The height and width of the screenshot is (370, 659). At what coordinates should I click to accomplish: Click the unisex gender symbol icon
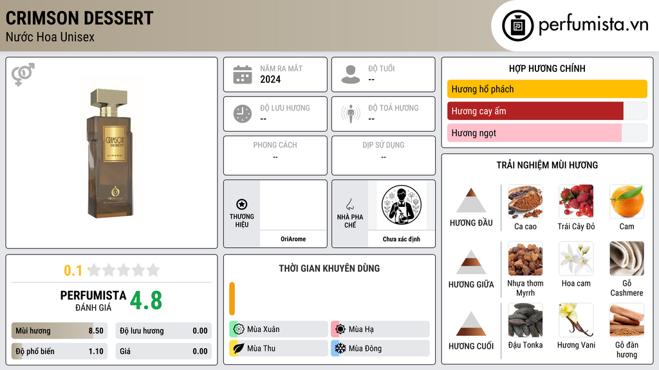[x=23, y=75]
